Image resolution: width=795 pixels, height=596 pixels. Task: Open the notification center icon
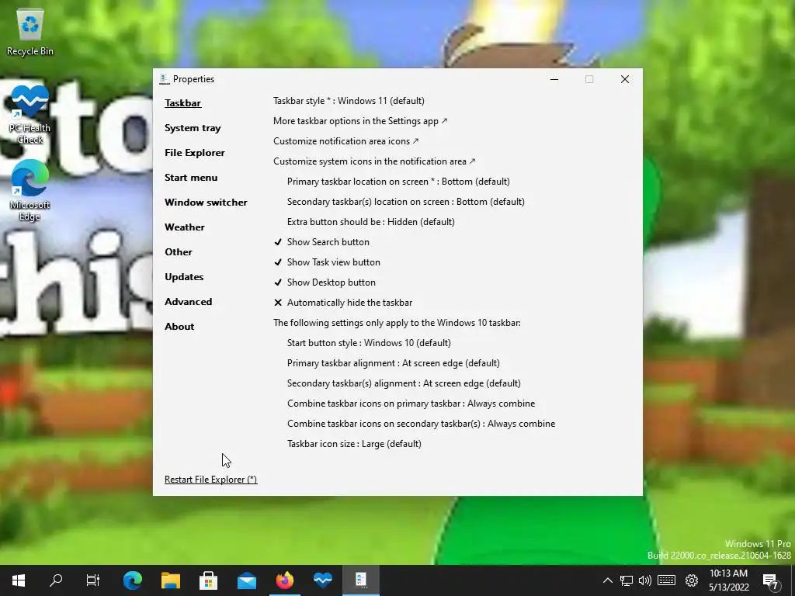point(772,581)
